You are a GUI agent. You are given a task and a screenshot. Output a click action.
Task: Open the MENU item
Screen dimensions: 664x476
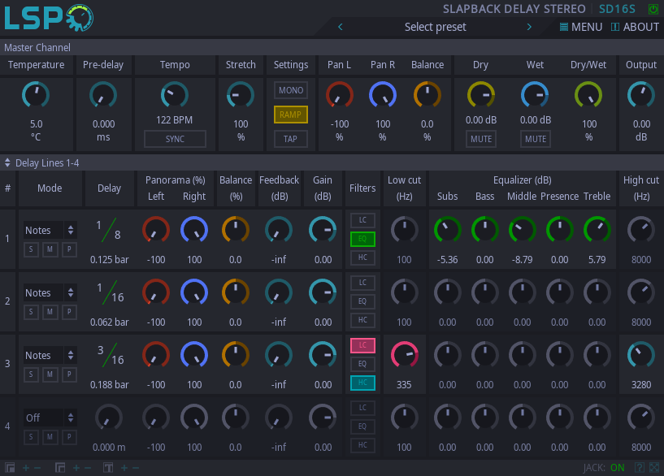[581, 27]
